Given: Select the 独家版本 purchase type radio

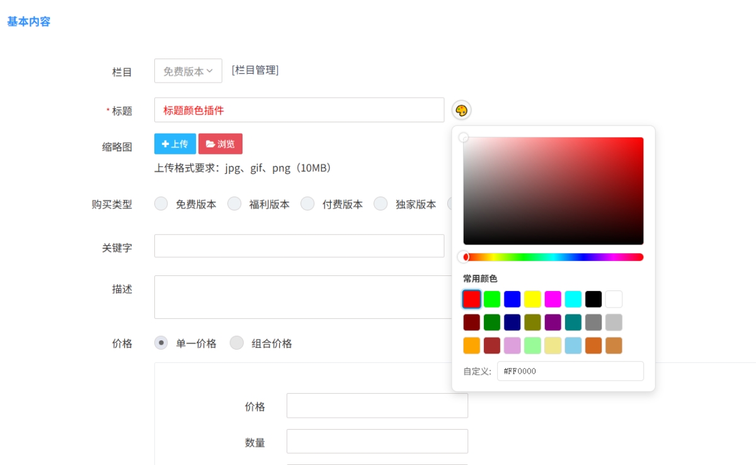Looking at the screenshot, I should pyautogui.click(x=381, y=204).
